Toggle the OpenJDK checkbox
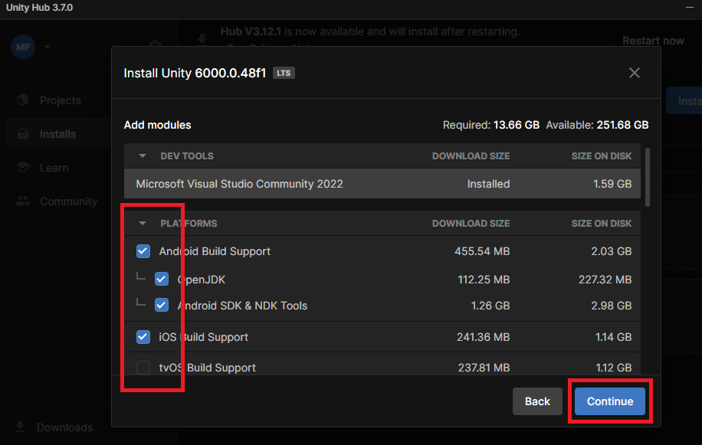The width and height of the screenshot is (702, 445). pyautogui.click(x=162, y=279)
